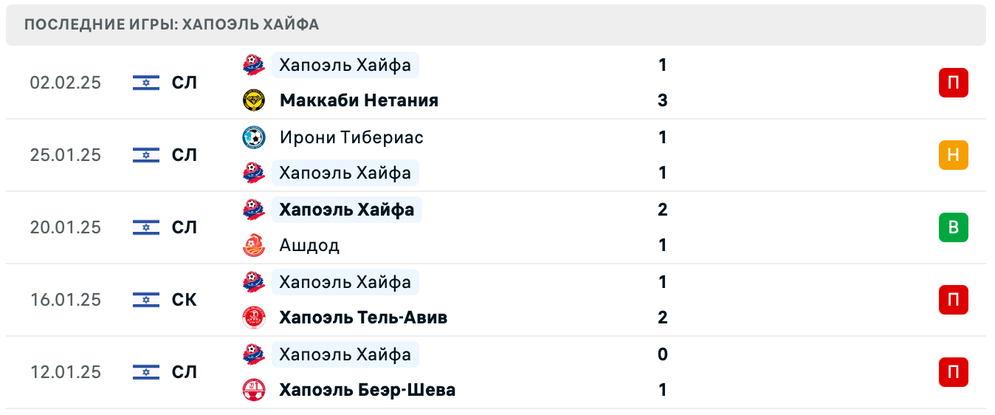This screenshot has height=415, width=995.
Task: Open the Маккаби Нетания team link
Action: 359,100
